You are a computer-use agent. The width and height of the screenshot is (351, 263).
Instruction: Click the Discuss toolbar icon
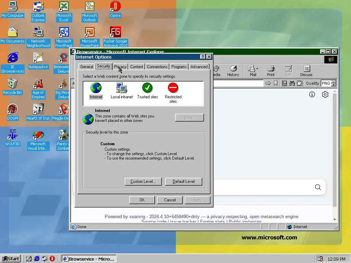(306, 71)
